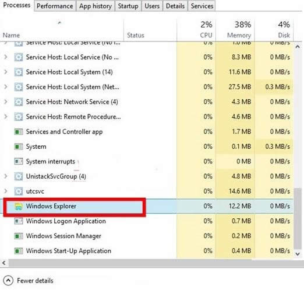Select the System process name
This screenshot has width=304, height=293.
36,146
